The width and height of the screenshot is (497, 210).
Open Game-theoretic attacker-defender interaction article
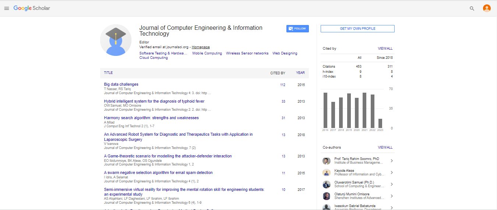click(168, 156)
